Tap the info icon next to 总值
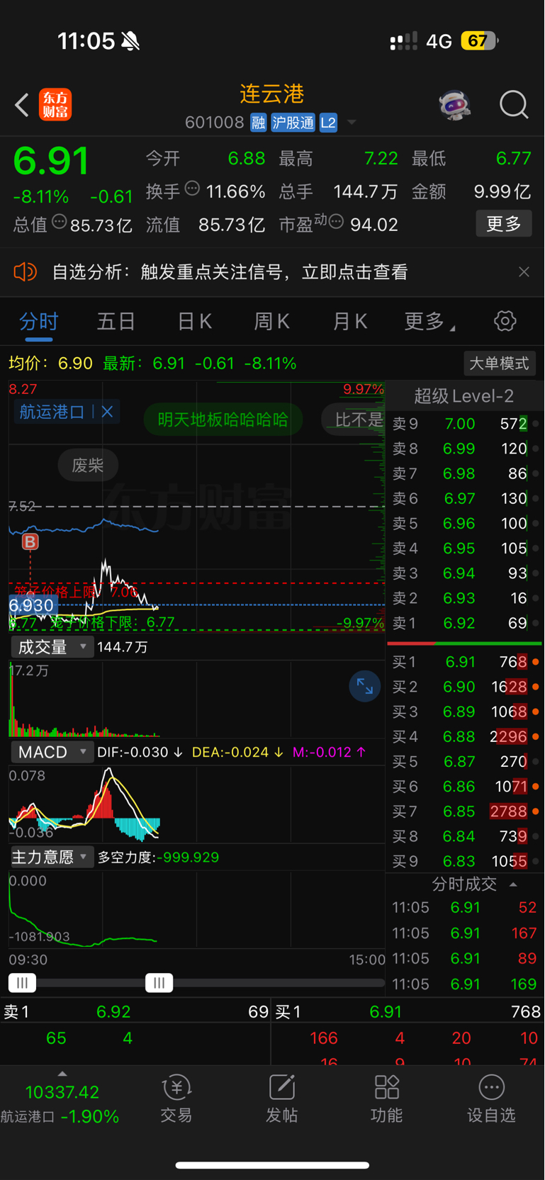This screenshot has width=545, height=1180. click(60, 222)
